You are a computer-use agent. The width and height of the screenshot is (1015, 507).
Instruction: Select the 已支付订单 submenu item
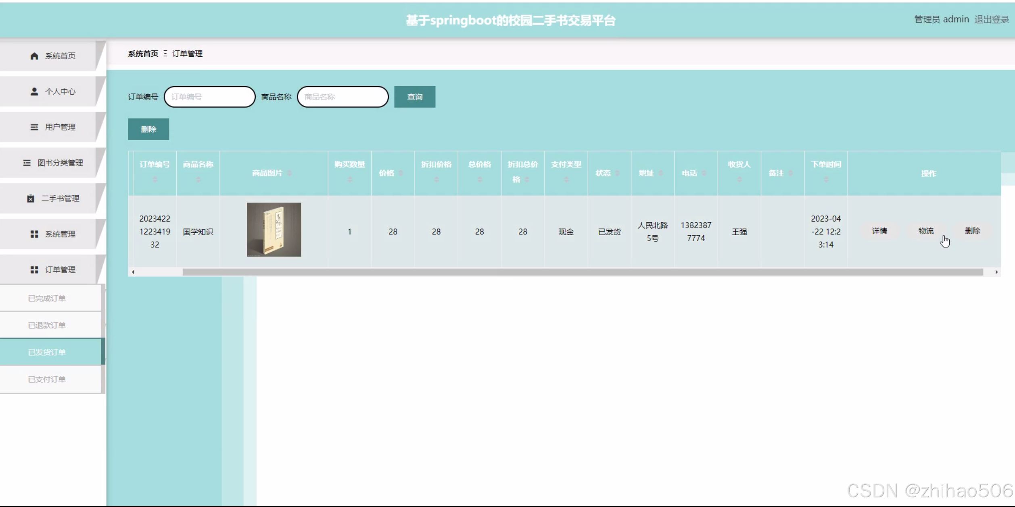(47, 379)
